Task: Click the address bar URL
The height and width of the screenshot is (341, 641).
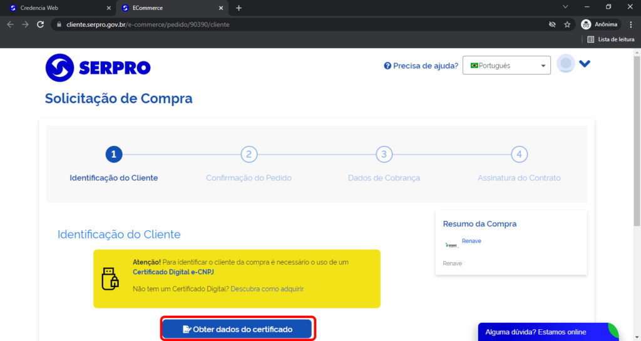Action: tap(148, 24)
